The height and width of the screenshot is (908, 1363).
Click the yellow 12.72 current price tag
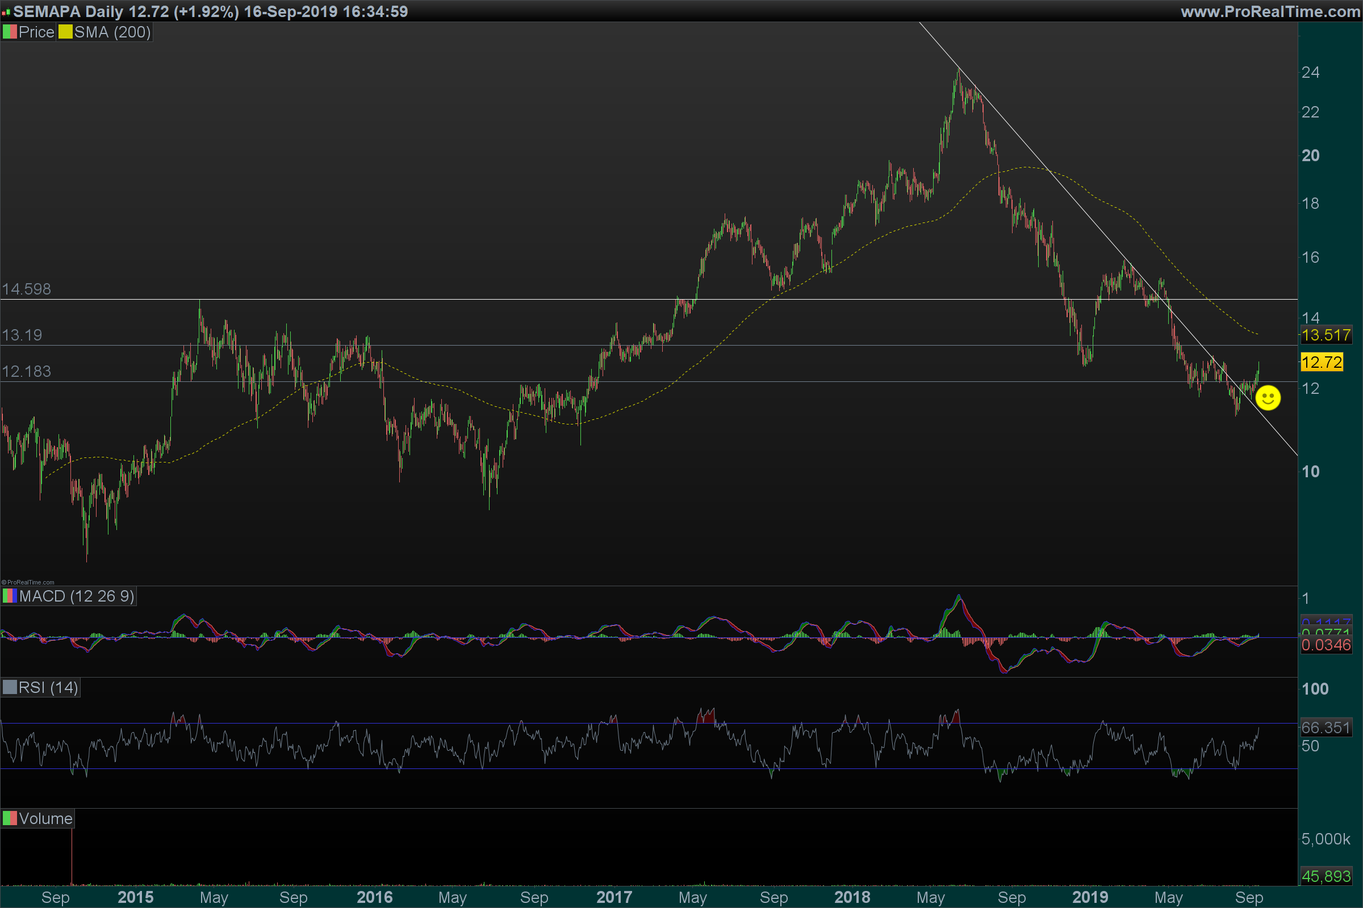click(x=1322, y=363)
